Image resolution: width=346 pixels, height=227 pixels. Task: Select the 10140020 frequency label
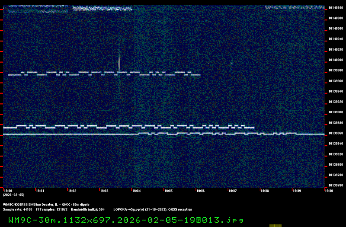(336, 50)
